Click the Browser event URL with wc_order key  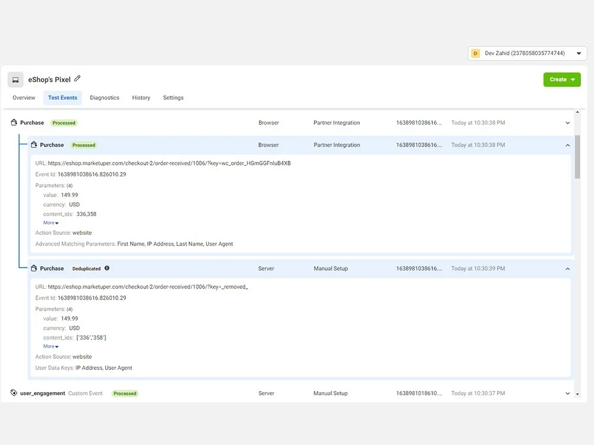pos(169,163)
